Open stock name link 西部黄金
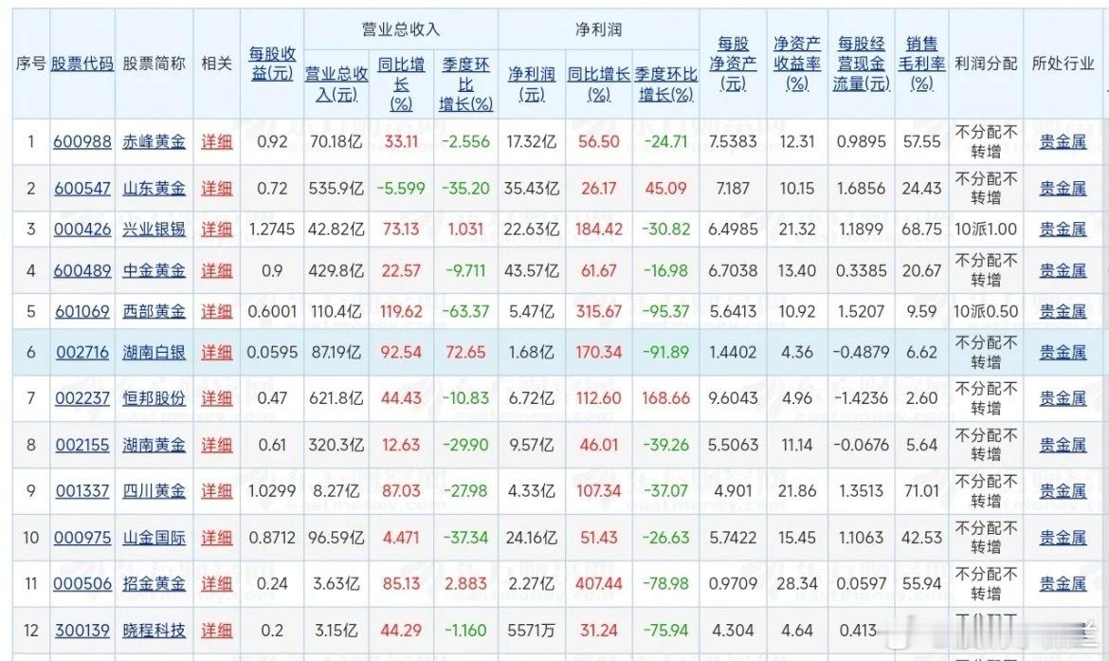This screenshot has width=1109, height=661. [x=154, y=311]
